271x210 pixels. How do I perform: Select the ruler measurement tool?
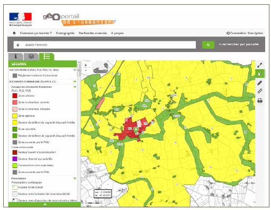pyautogui.click(x=260, y=91)
